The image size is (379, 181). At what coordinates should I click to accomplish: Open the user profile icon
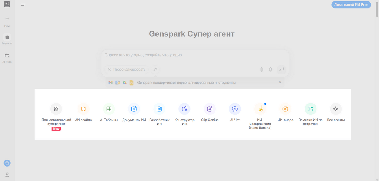click(x=7, y=174)
